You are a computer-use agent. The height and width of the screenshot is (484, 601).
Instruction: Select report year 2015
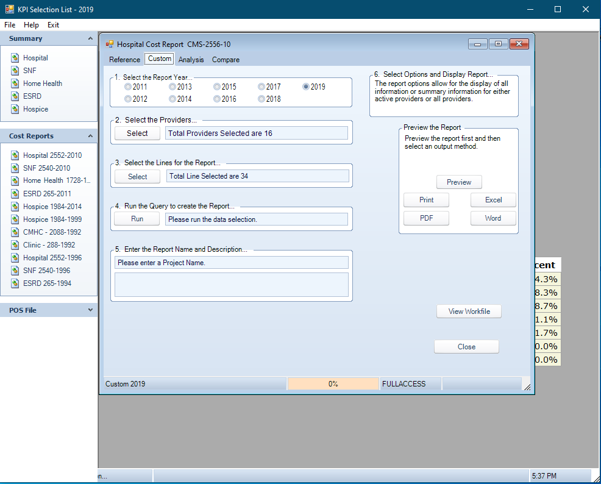(224, 87)
